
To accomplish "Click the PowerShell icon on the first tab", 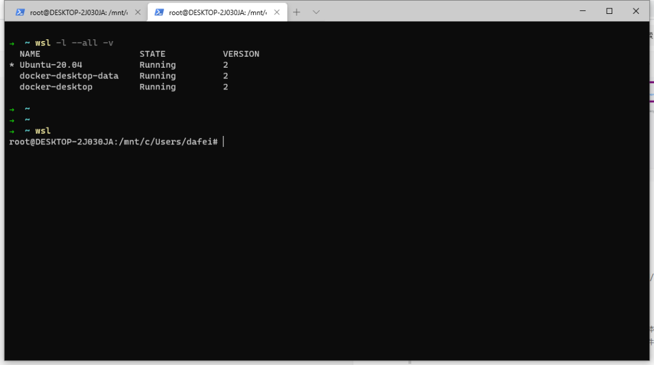I will click(20, 12).
